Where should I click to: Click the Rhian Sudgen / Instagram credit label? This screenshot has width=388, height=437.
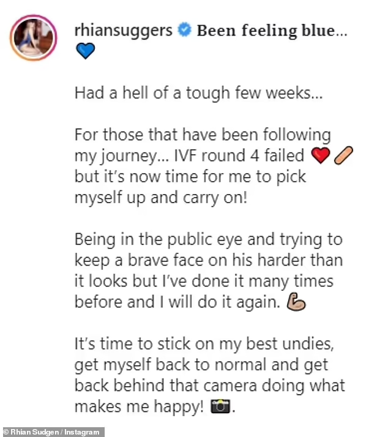pos(52,432)
